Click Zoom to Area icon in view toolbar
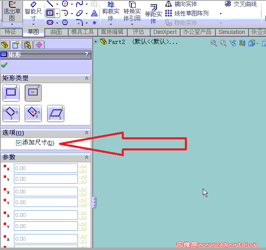This screenshot has height=250, width=266. point(223,43)
